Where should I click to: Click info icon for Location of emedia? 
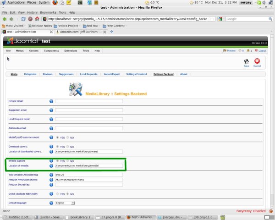tap(51, 166)
